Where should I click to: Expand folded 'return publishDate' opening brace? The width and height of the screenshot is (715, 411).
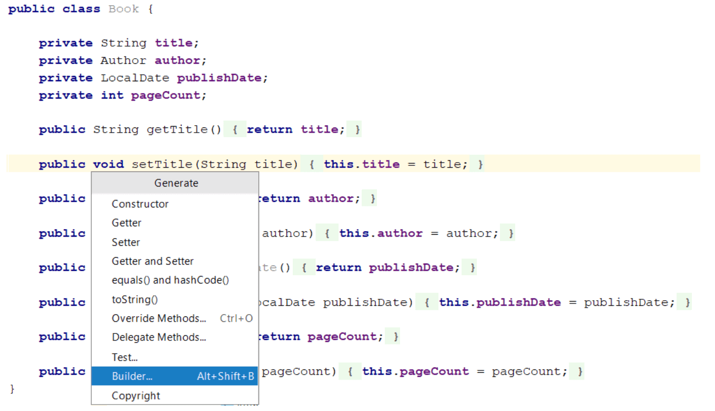pos(303,267)
